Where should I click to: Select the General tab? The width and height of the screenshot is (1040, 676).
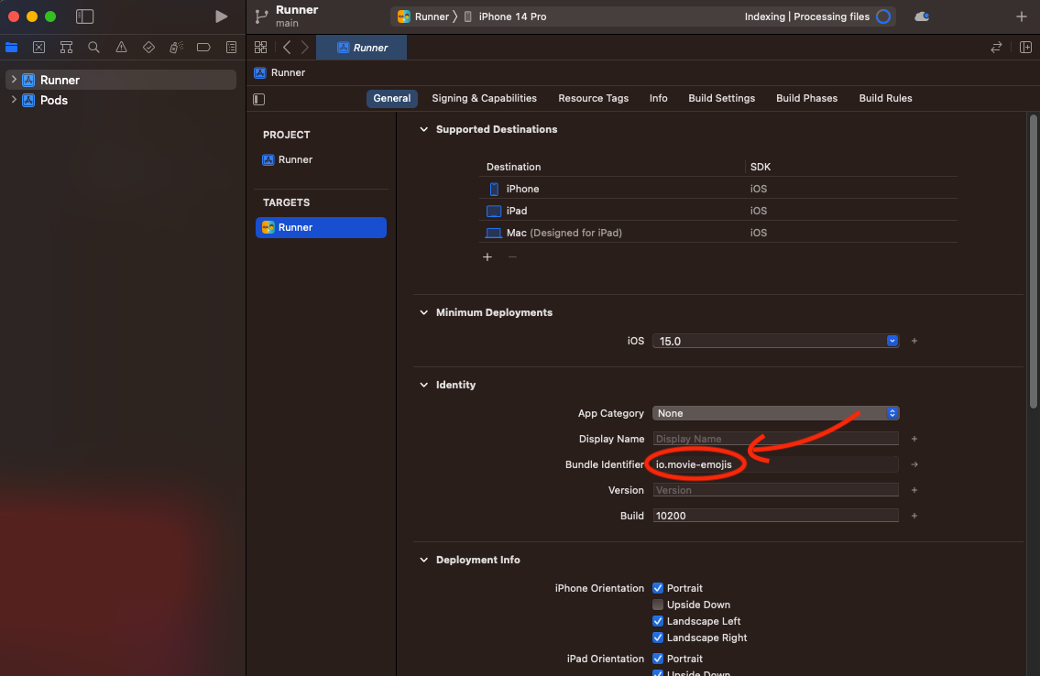(392, 98)
